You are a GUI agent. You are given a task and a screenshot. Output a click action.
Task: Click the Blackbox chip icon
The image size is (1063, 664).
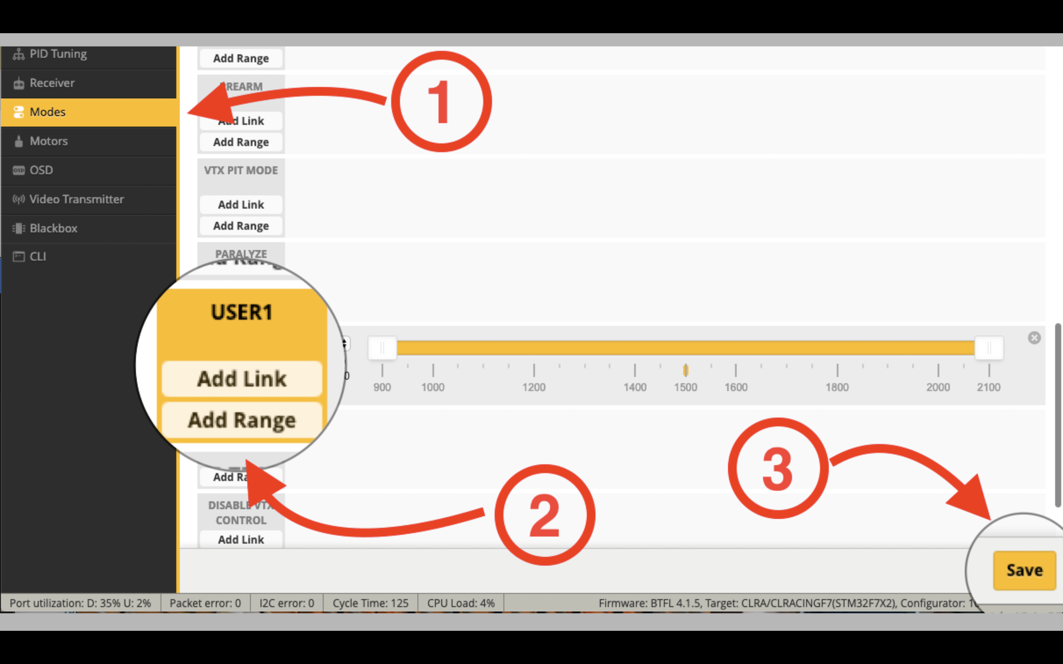(x=18, y=228)
